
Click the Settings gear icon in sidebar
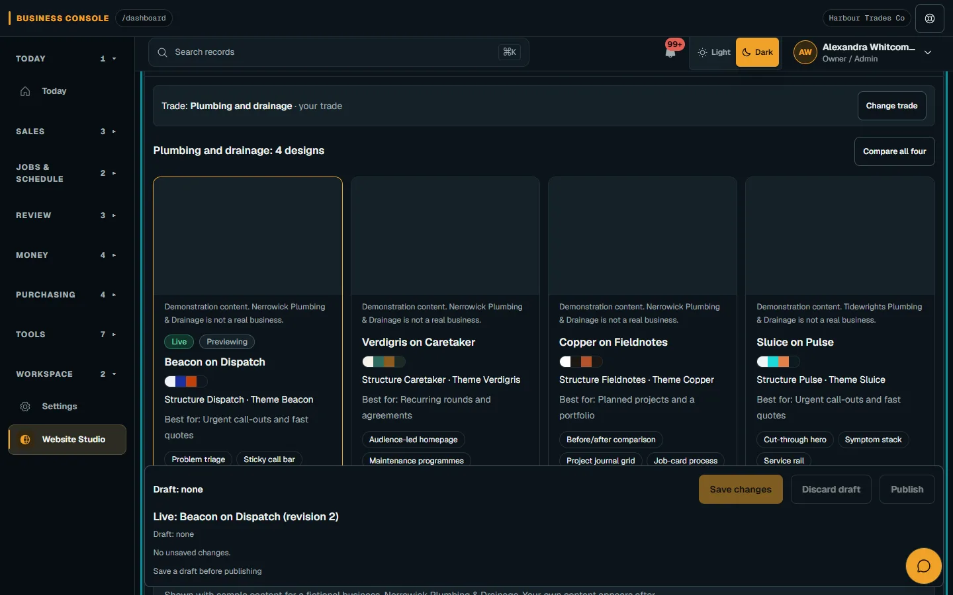pos(25,407)
